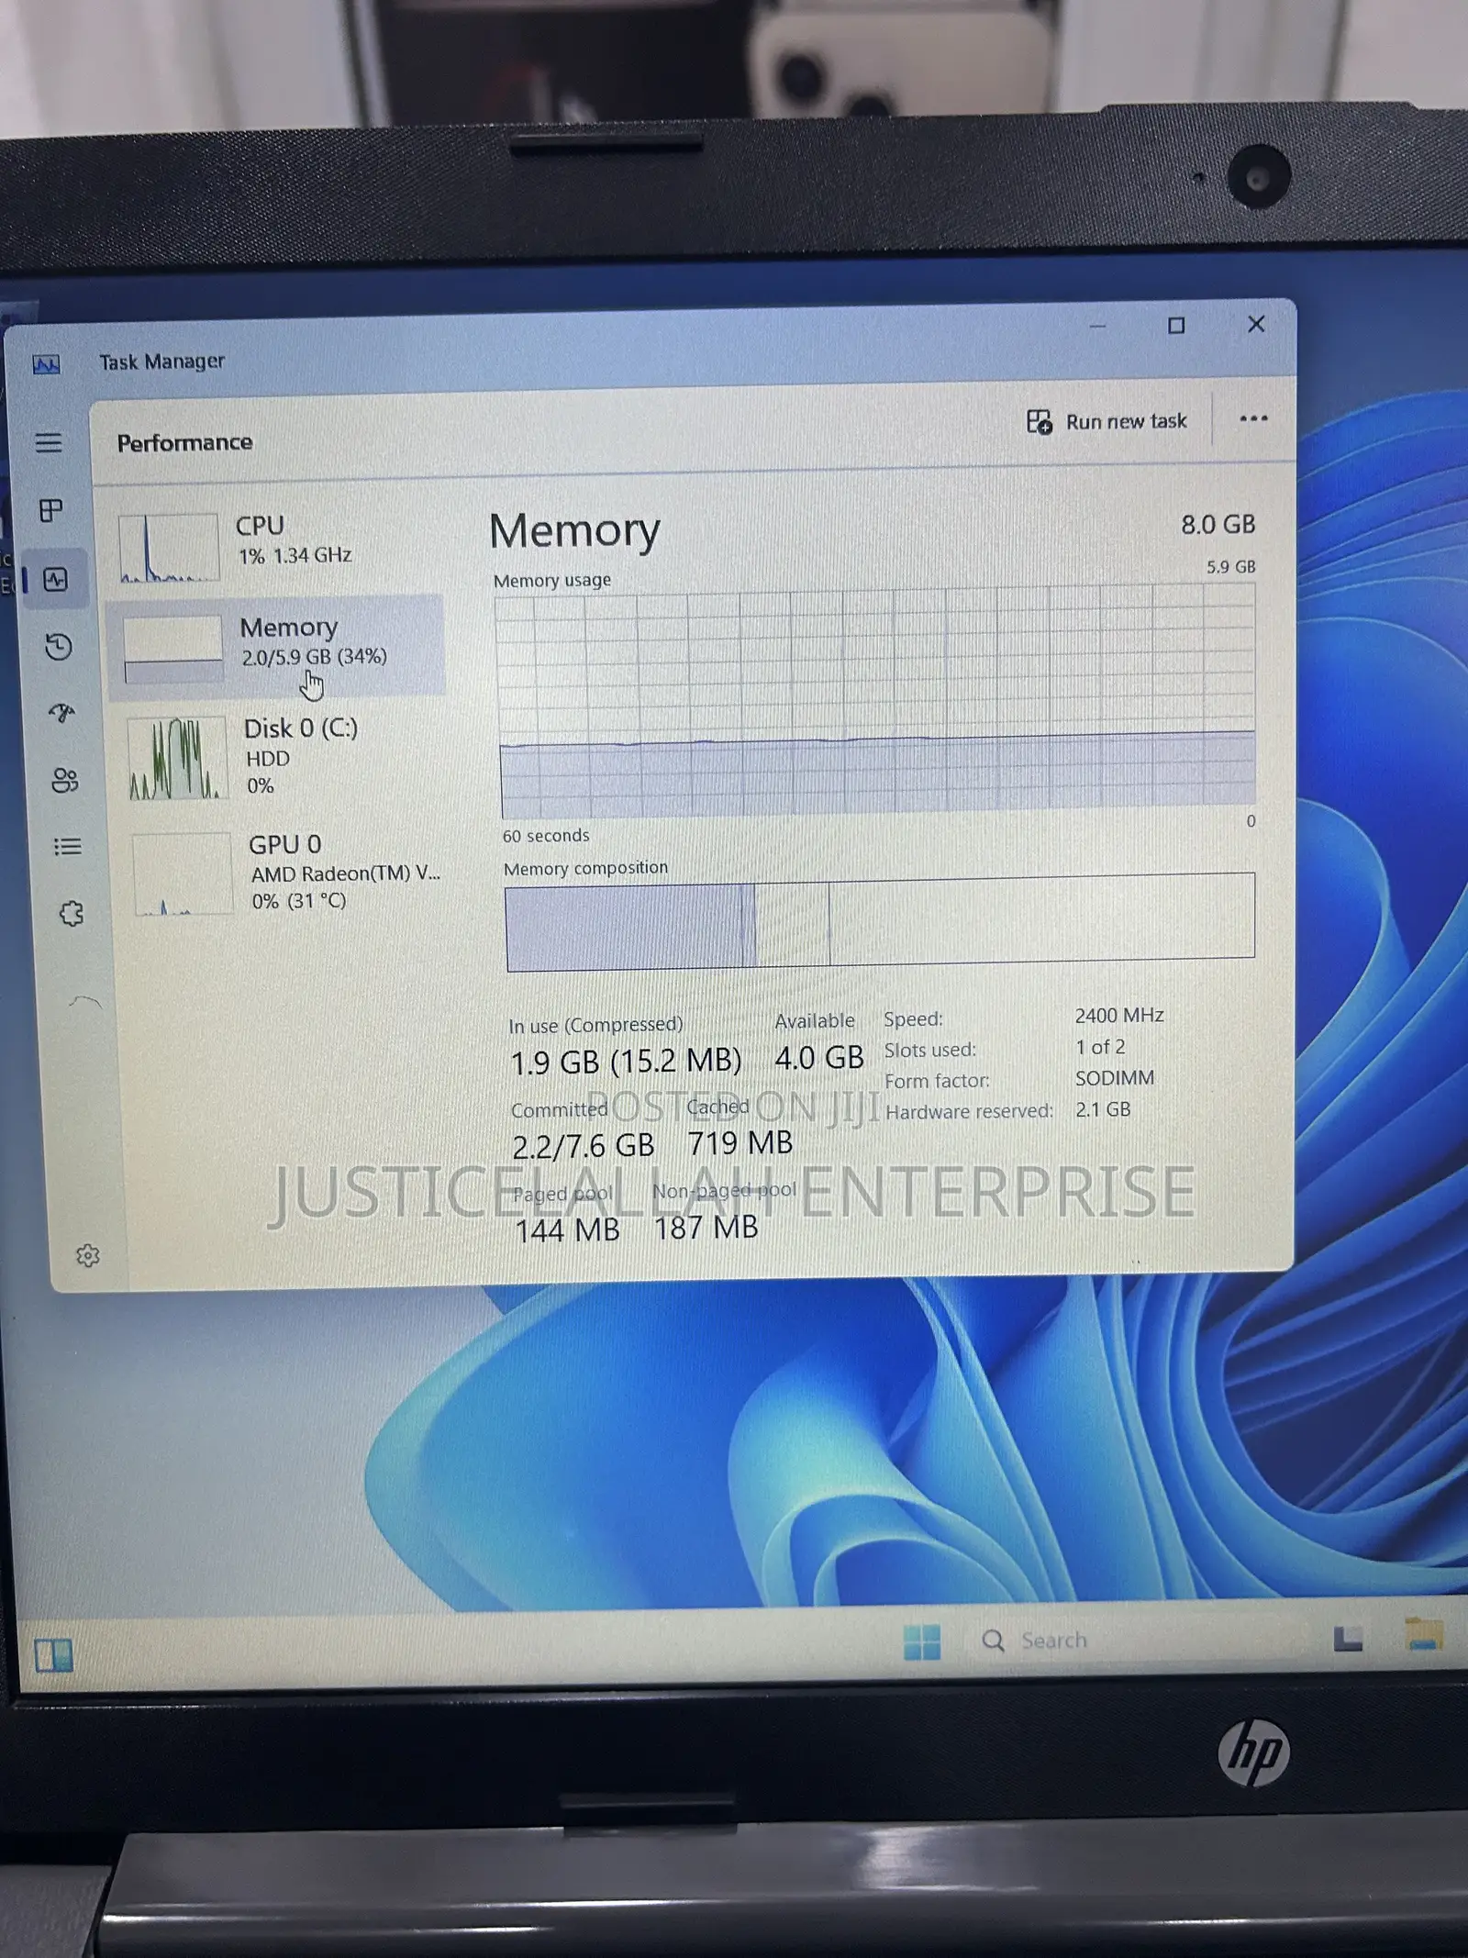This screenshot has width=1468, height=1958.
Task: Click the Non-paged pool value 187 MB
Action: coord(706,1228)
